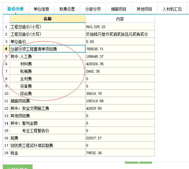The image size is (189, 169).
Task: Select the 分部分项工程量清单项目费 cell
Action: coord(48,49)
